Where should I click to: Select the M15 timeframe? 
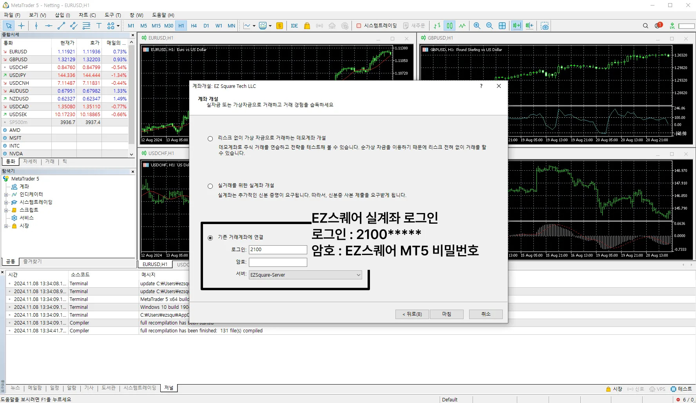156,26
